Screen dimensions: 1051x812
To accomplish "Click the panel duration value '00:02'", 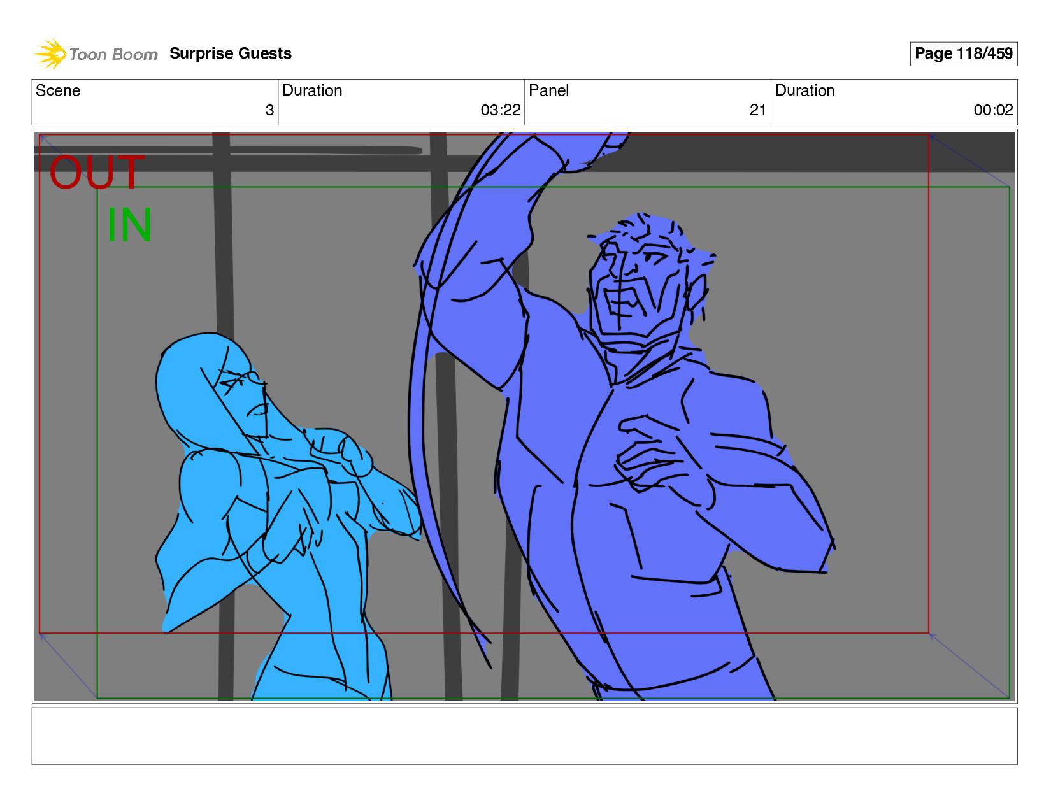I will 993,110.
